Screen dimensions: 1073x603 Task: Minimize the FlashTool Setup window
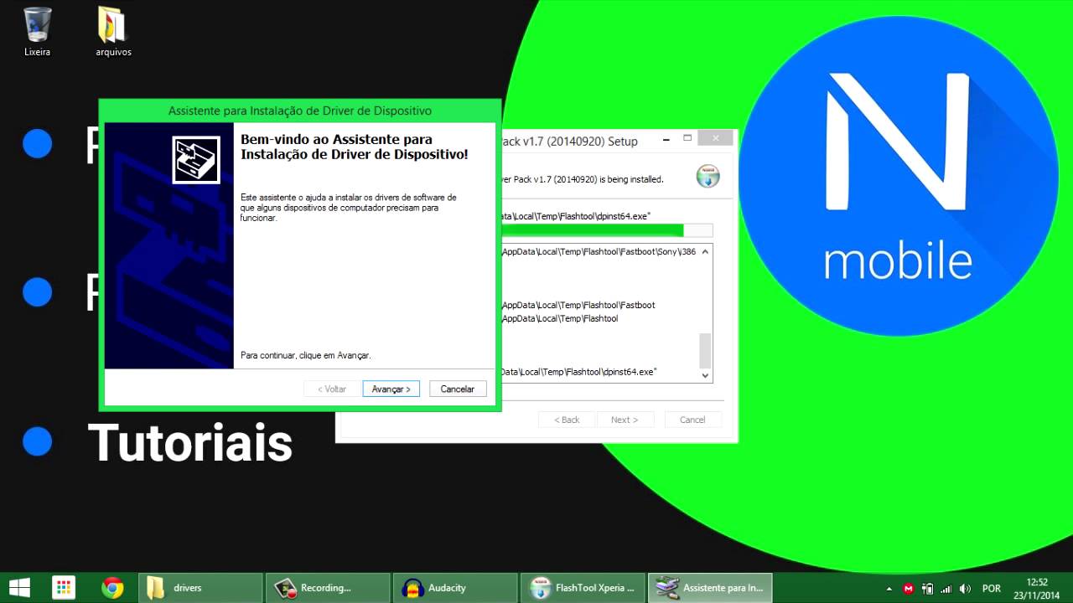point(666,138)
